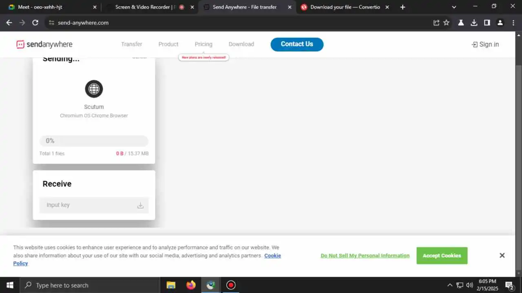522x293 pixels.
Task: Close the Meet tab
Action: pos(95,7)
